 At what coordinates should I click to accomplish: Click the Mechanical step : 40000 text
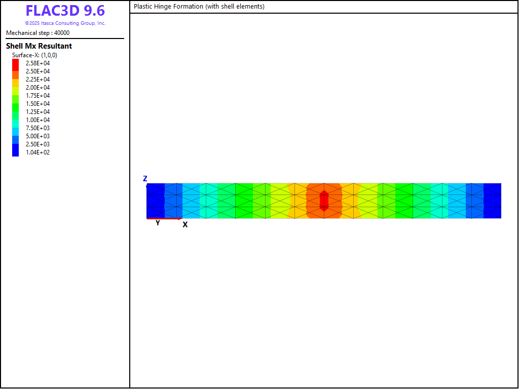[38, 33]
